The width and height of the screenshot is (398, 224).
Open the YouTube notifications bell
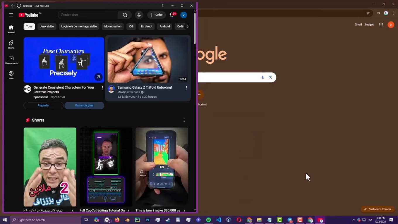(x=172, y=15)
